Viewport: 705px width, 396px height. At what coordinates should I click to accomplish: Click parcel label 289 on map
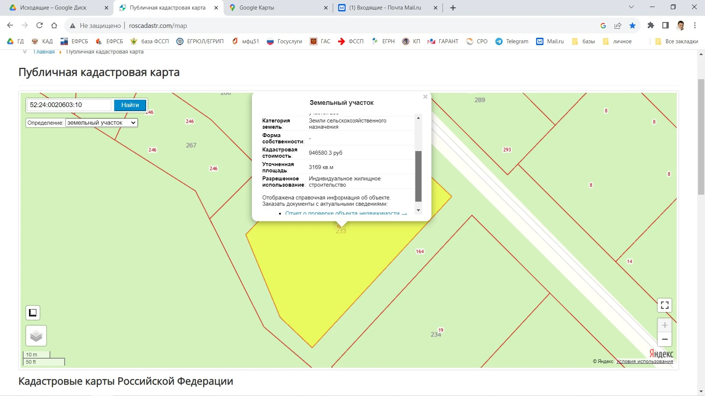click(x=480, y=100)
